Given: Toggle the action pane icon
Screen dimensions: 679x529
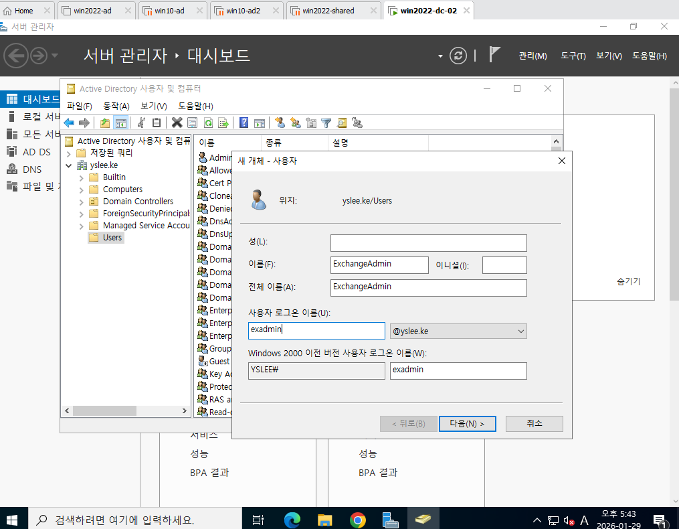Looking at the screenshot, I should pos(260,123).
